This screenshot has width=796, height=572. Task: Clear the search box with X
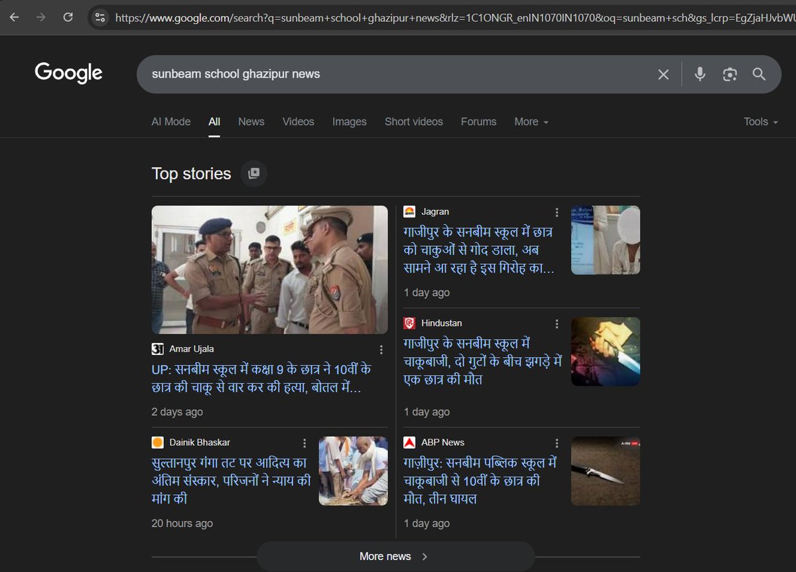[663, 74]
